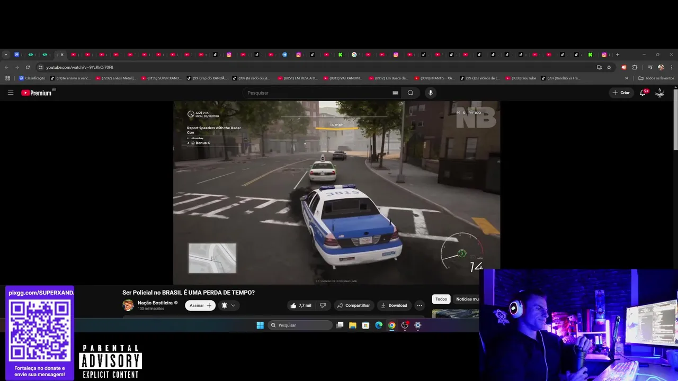678x381 pixels.
Task: Open the VAI XANDIN bookmark
Action: (343, 78)
